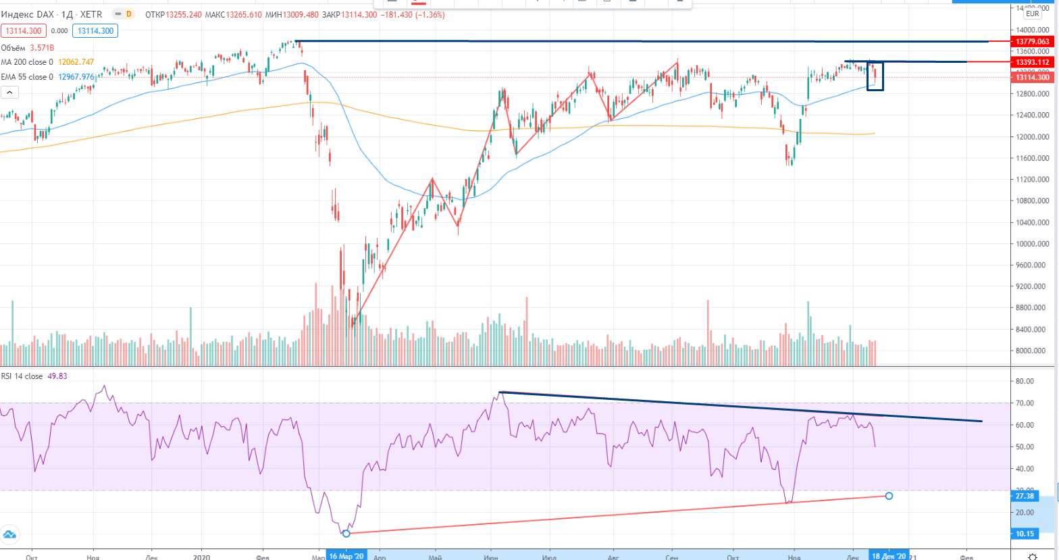Select the Объём volume legend

coord(14,48)
